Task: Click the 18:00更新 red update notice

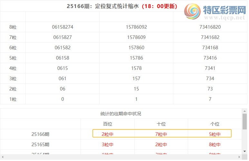Action: pyautogui.click(x=159, y=6)
